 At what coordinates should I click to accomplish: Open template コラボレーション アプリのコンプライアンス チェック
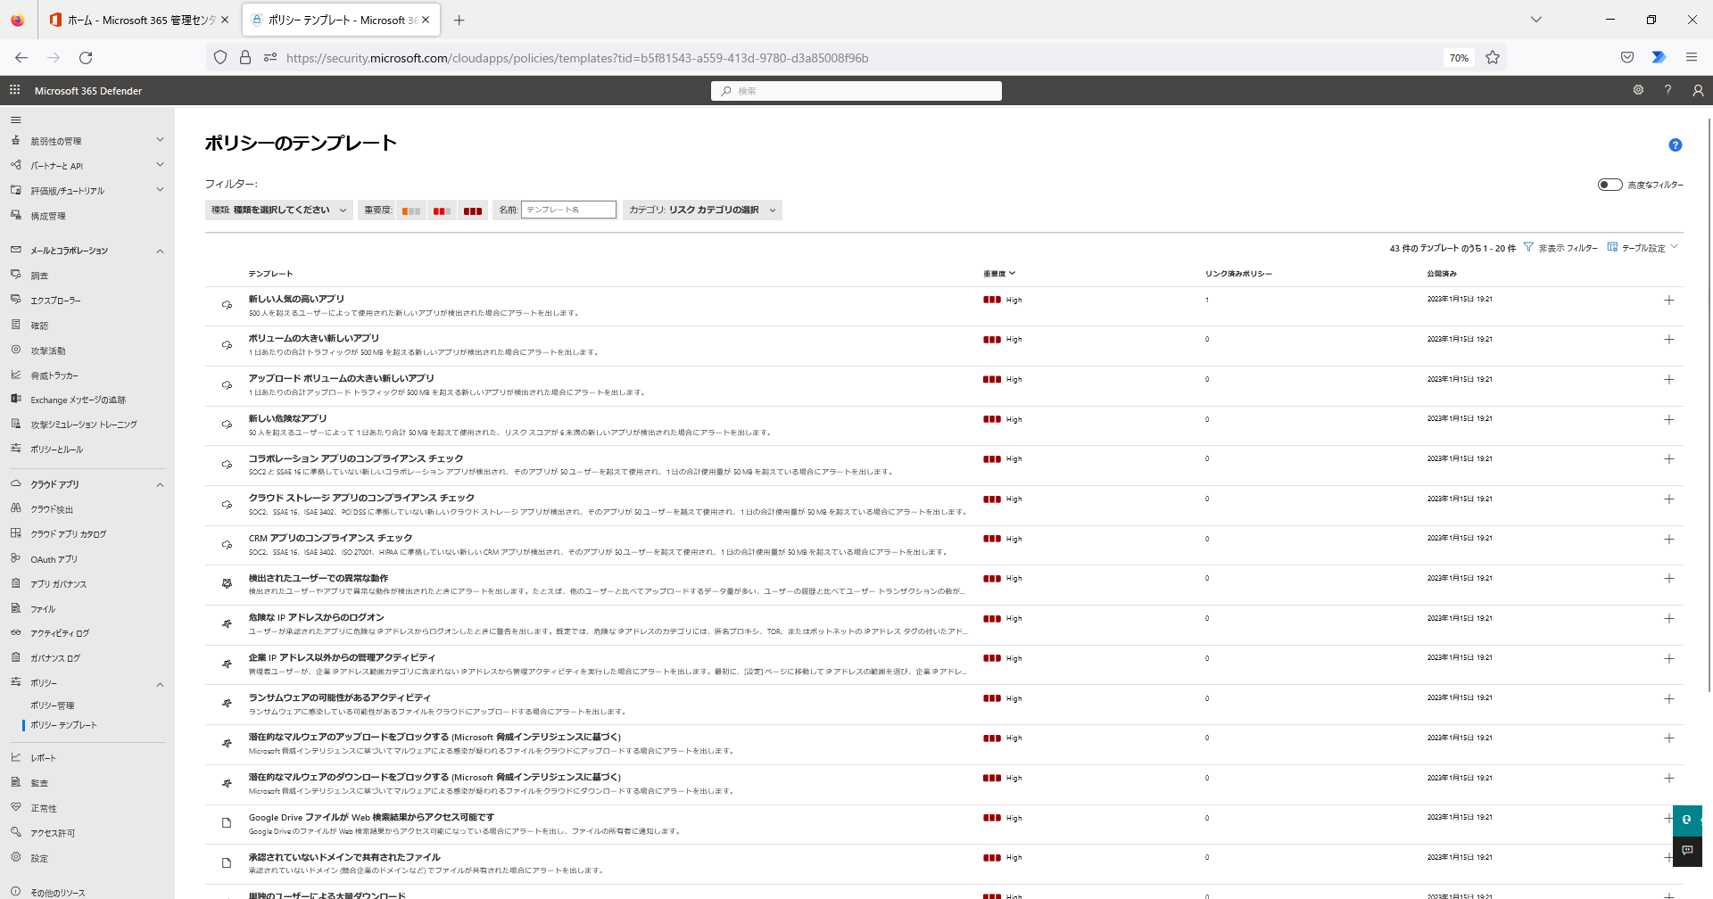point(356,458)
